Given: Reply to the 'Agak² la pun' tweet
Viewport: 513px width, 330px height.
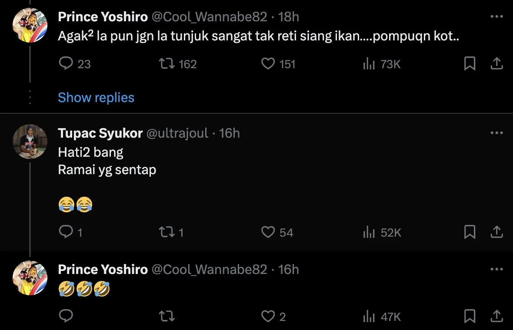Looking at the screenshot, I should click(x=66, y=64).
